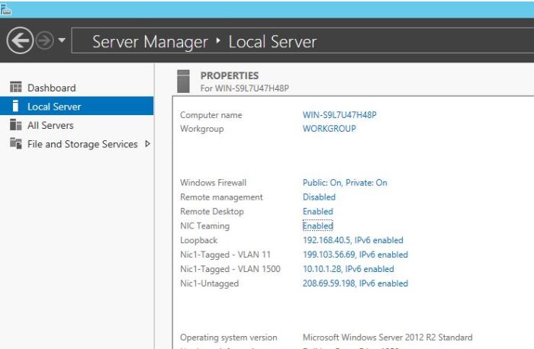Click the forward navigation arrow button
This screenshot has height=349, width=534.
(x=43, y=40)
